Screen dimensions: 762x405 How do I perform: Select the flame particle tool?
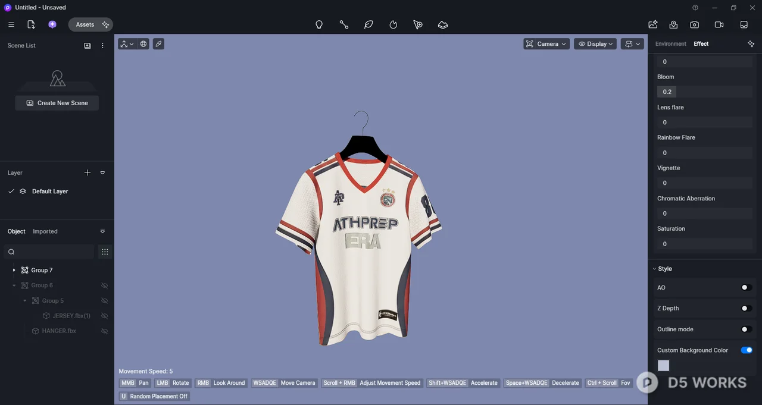[393, 25]
